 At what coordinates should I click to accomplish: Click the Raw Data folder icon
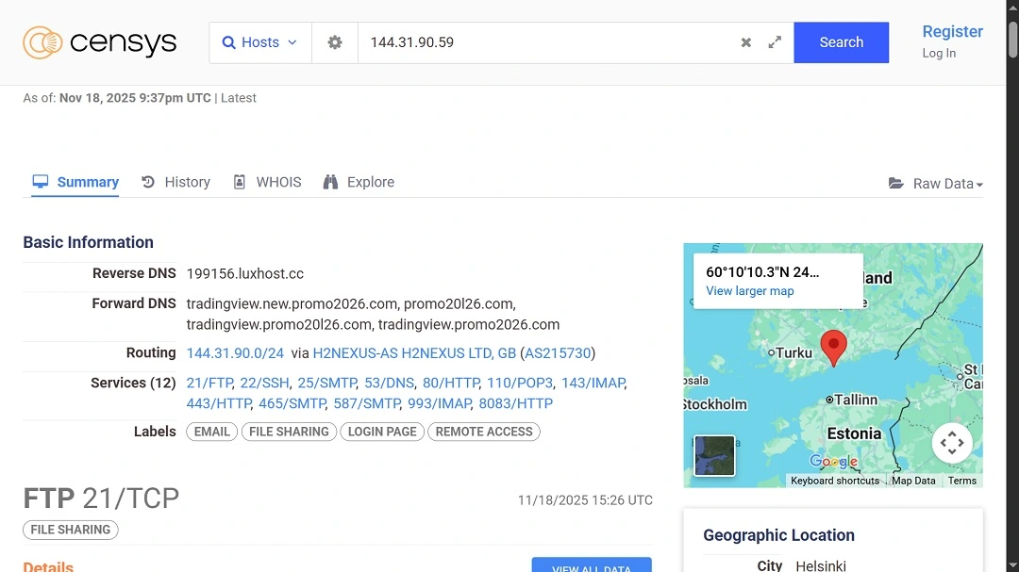coord(895,183)
